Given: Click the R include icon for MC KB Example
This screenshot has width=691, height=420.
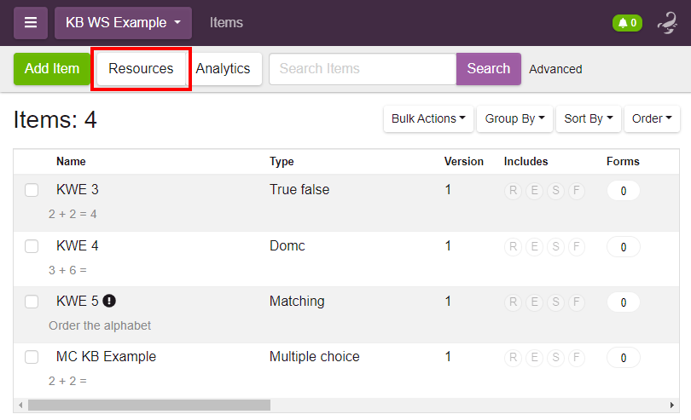Looking at the screenshot, I should pos(513,358).
